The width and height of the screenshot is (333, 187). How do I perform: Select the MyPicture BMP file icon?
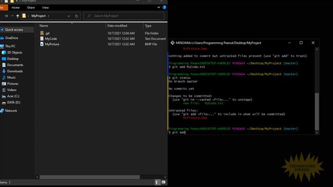(x=42, y=44)
